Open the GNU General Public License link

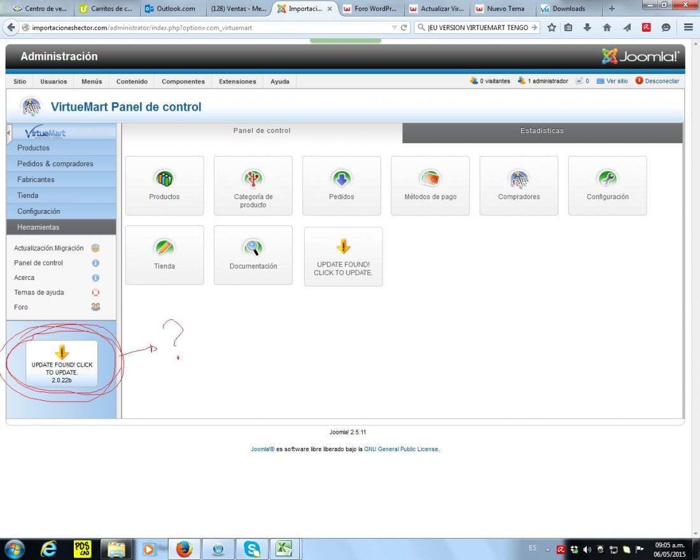pos(402,449)
